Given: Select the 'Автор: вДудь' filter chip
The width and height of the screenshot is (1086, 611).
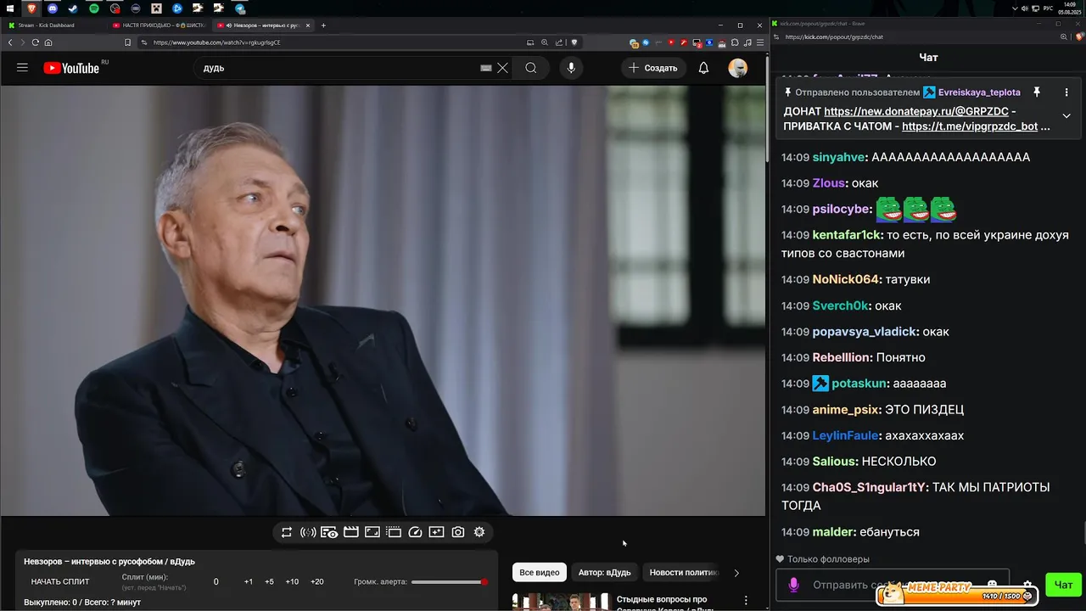Looking at the screenshot, I should 605,573.
